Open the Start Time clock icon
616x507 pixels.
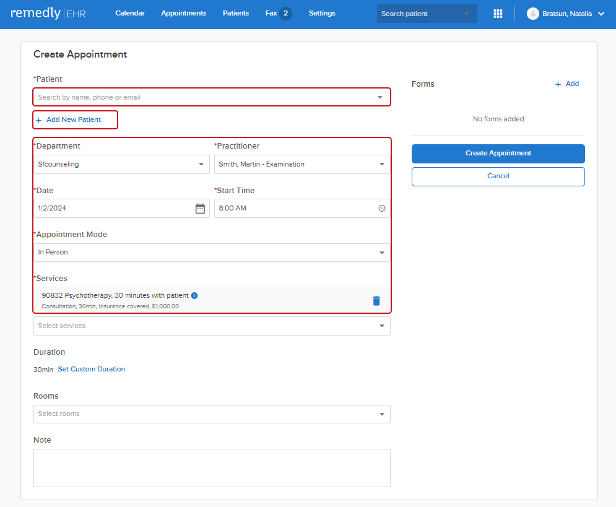point(382,209)
